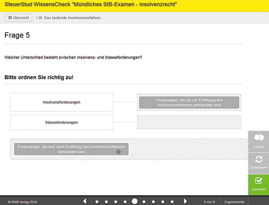Select the Masseforderungen category box
This screenshot has height=205, width=269.
(x=61, y=122)
